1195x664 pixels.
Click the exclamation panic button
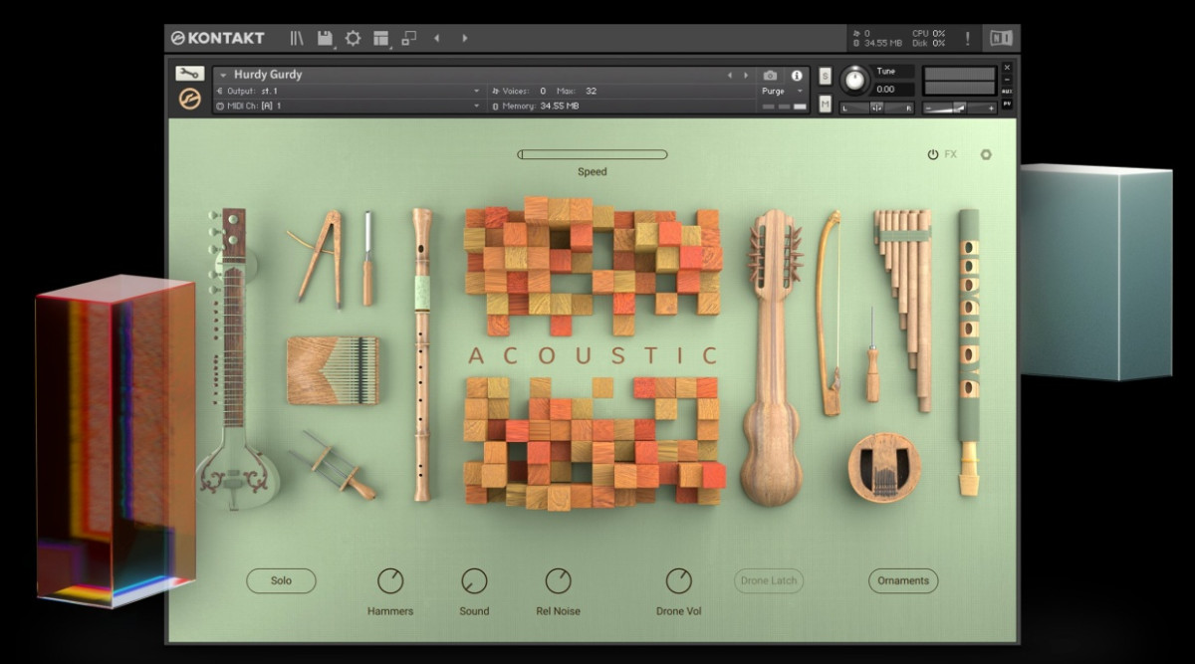click(x=967, y=39)
